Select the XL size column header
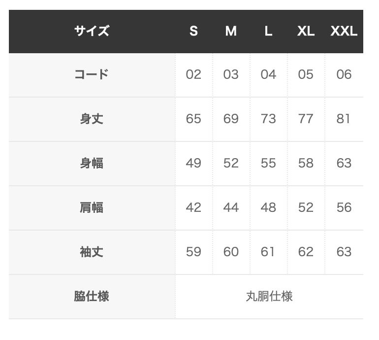379x340 pixels. [x=306, y=32]
